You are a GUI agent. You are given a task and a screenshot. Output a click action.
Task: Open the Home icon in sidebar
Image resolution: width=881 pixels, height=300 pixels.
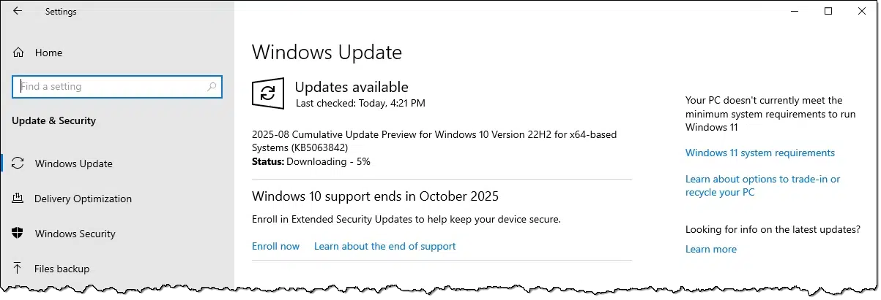19,53
